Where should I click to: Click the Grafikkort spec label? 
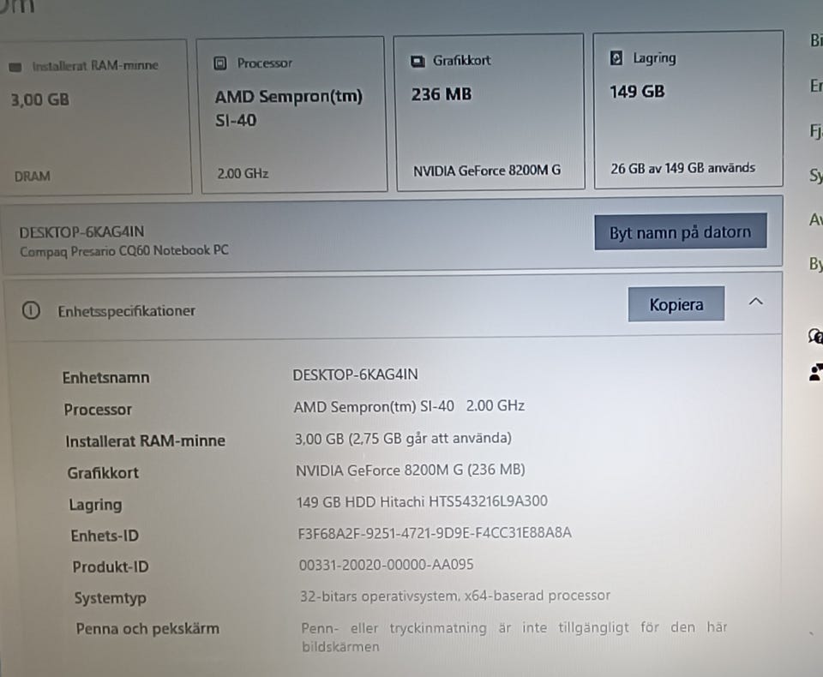click(103, 473)
